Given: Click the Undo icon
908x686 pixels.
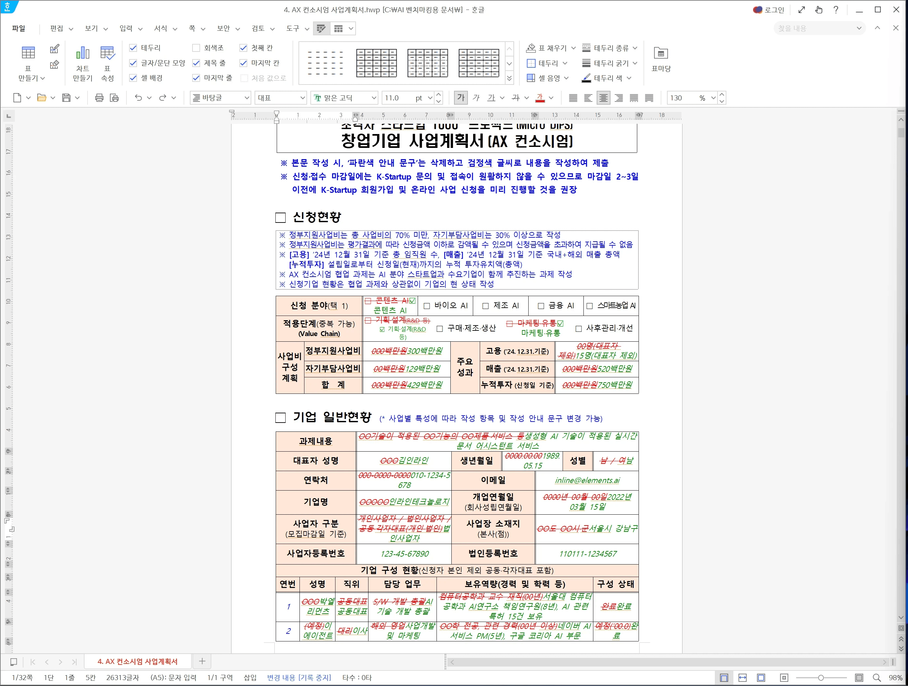Looking at the screenshot, I should coord(138,98).
